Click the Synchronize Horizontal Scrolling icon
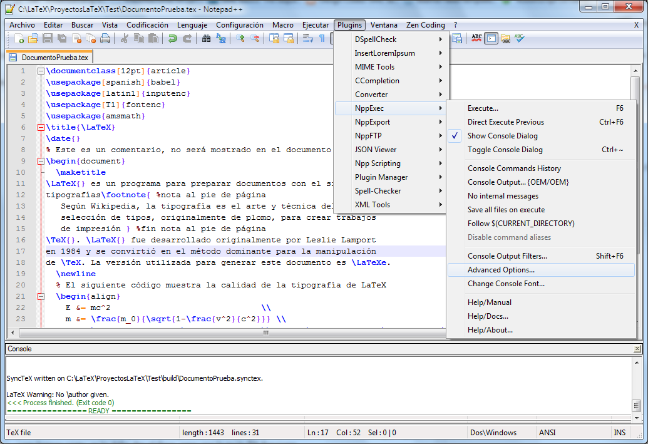Image resolution: width=648 pixels, height=444 pixels. (289, 39)
